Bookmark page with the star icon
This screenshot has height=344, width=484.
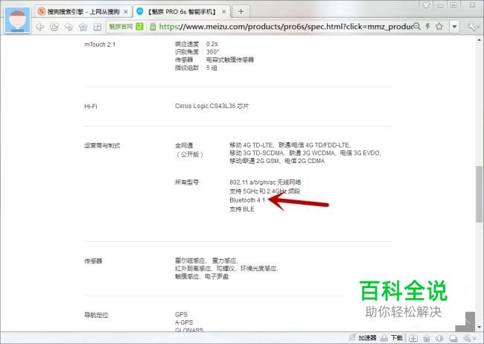(x=439, y=26)
